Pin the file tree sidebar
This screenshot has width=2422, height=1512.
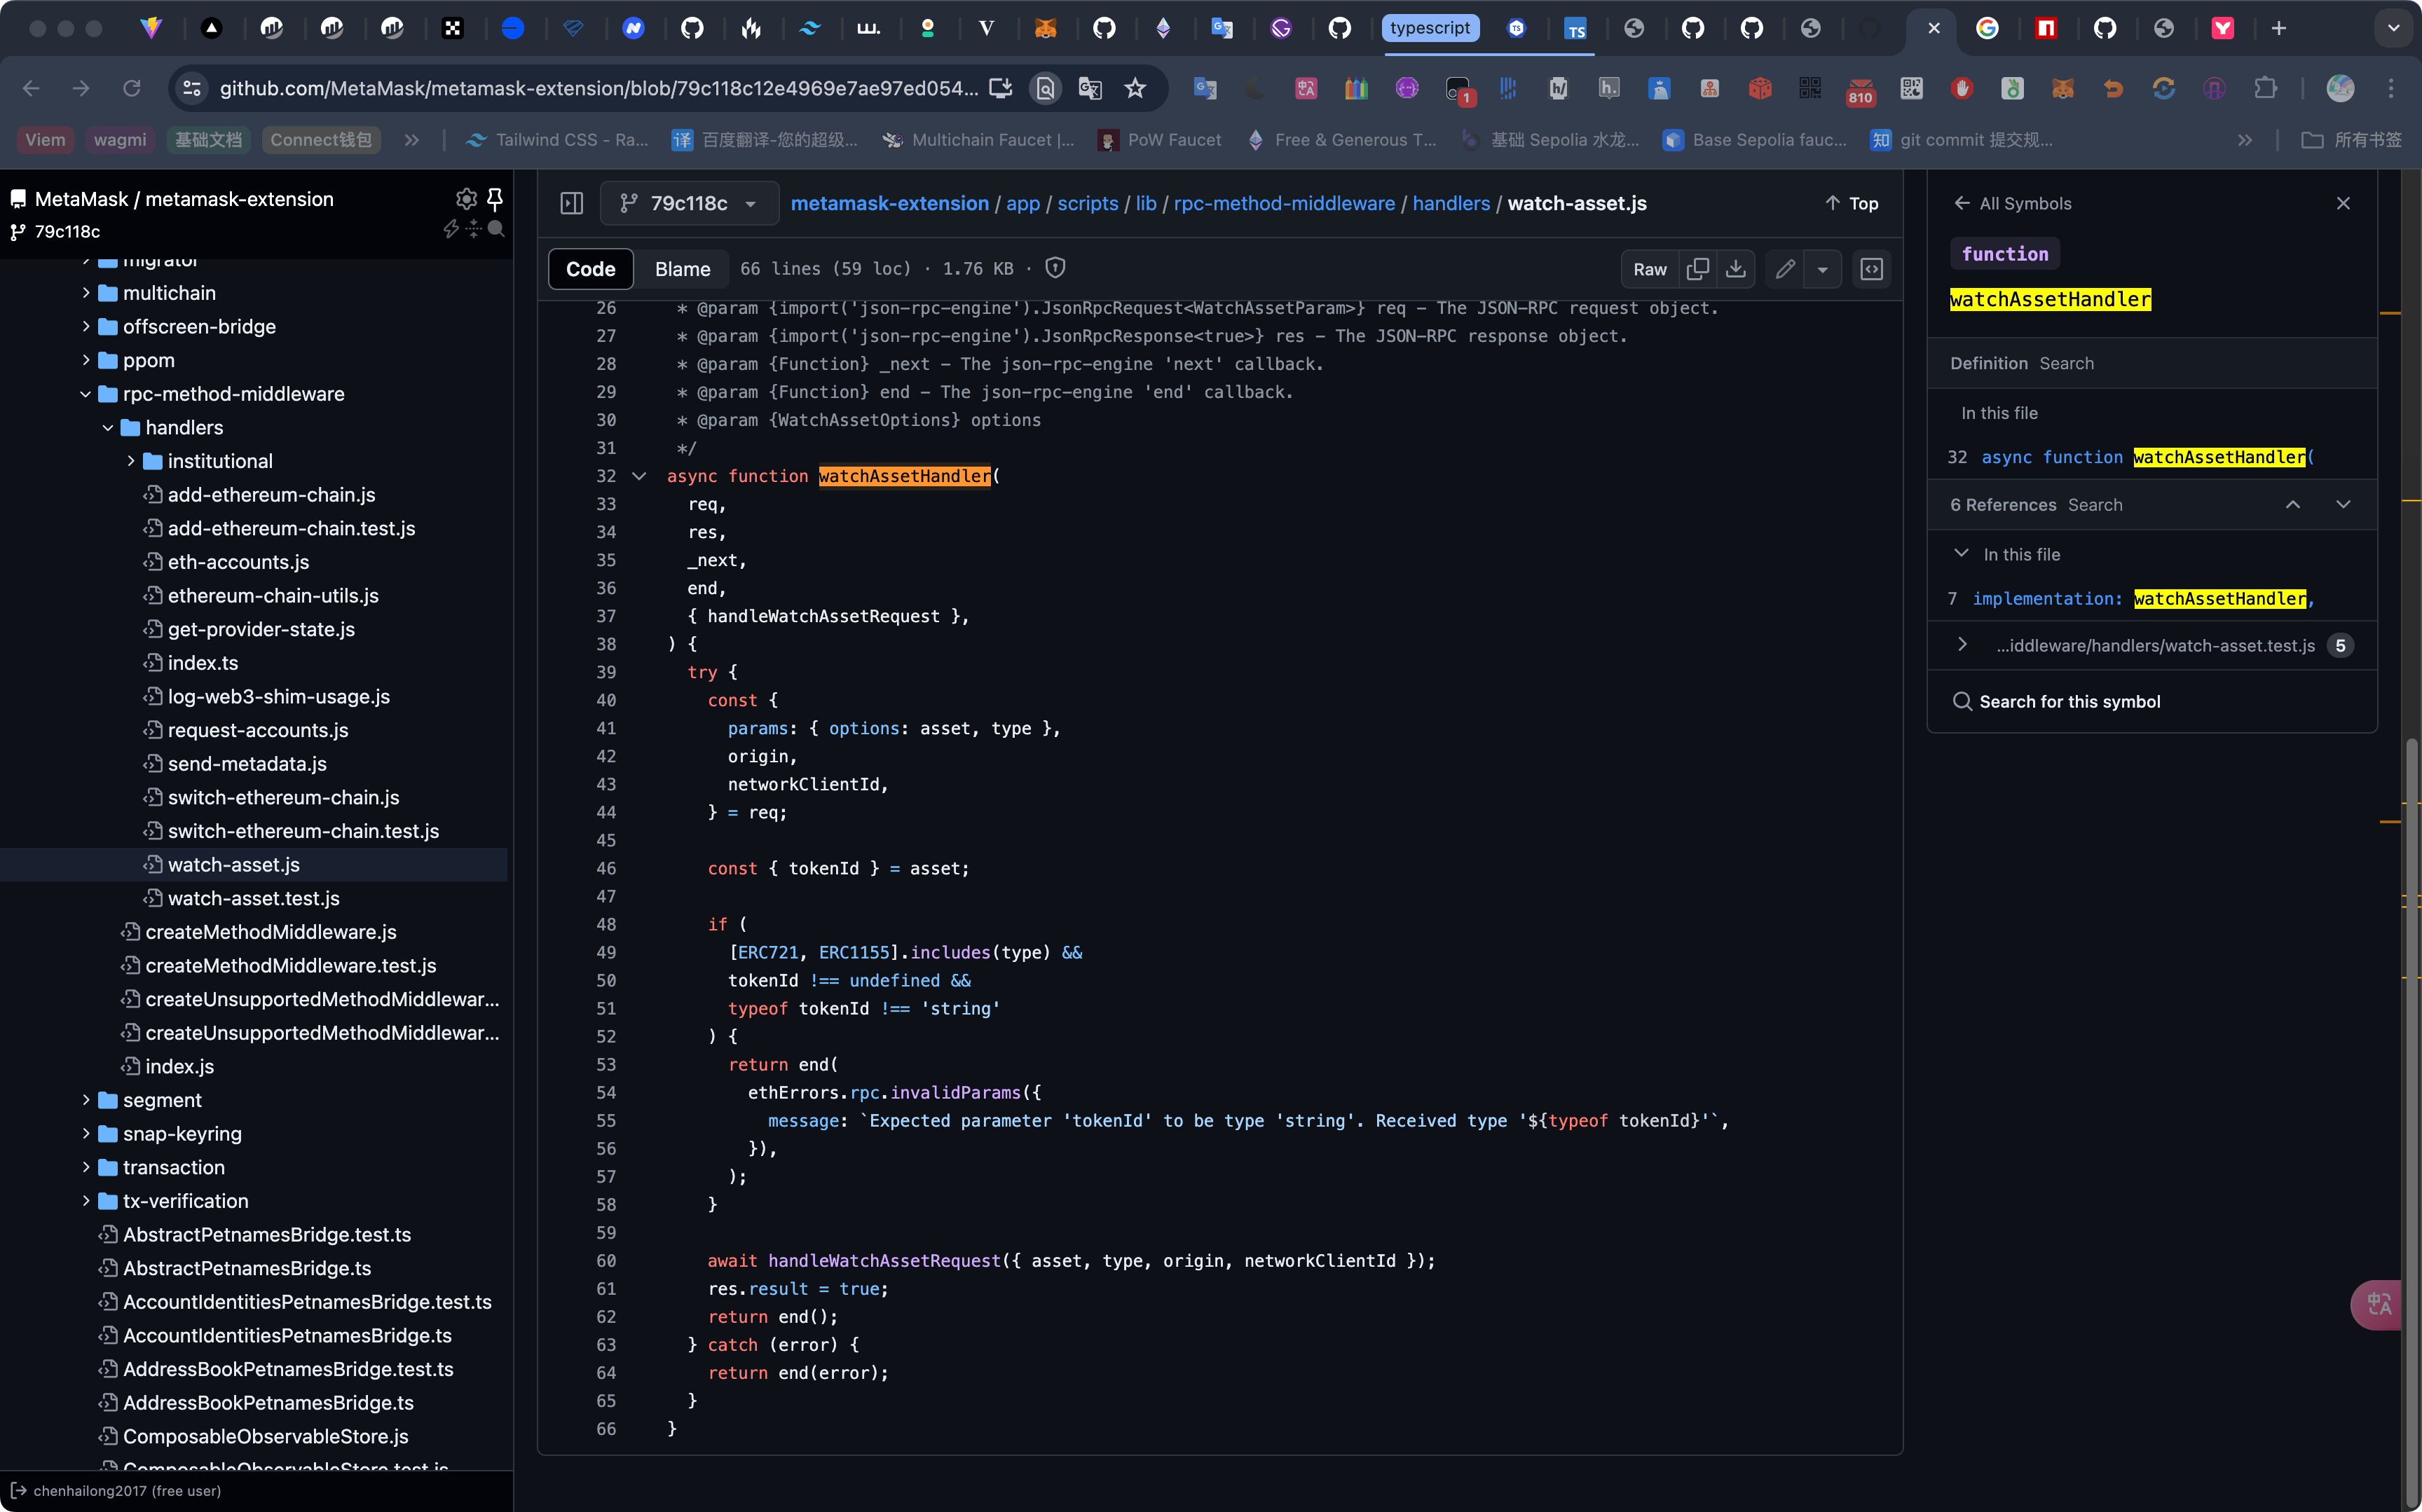(x=494, y=198)
